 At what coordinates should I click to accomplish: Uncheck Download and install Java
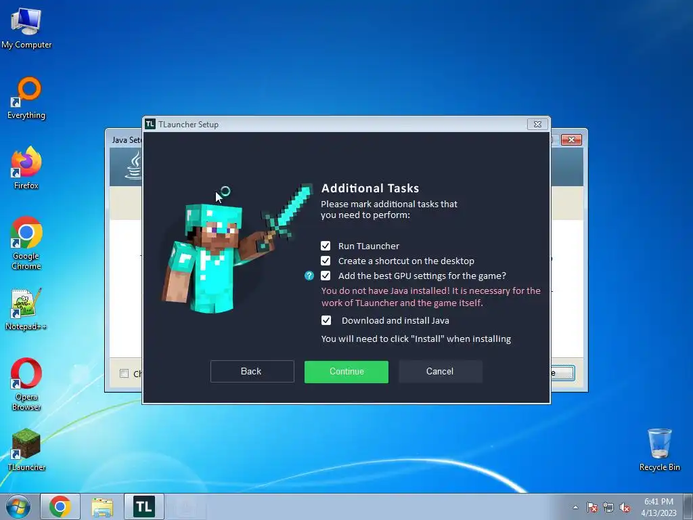click(326, 320)
